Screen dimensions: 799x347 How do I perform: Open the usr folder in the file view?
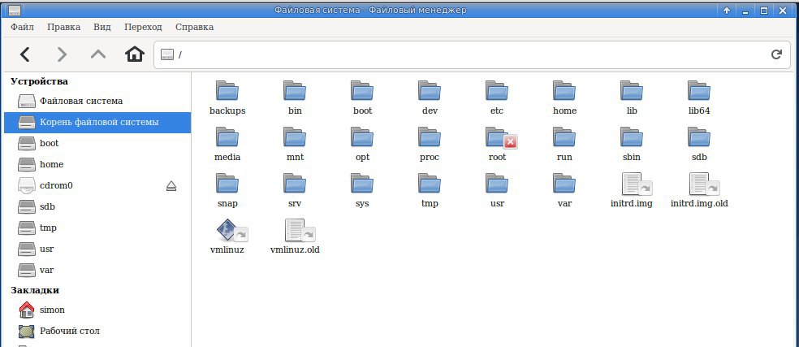(x=497, y=190)
